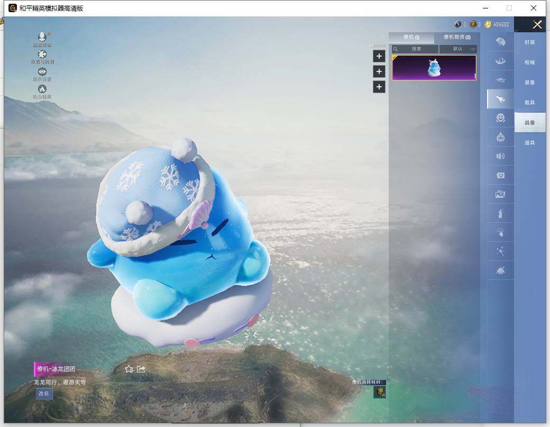550x427 pixels.
Task: Select the robot category icon
Action: 500,137
